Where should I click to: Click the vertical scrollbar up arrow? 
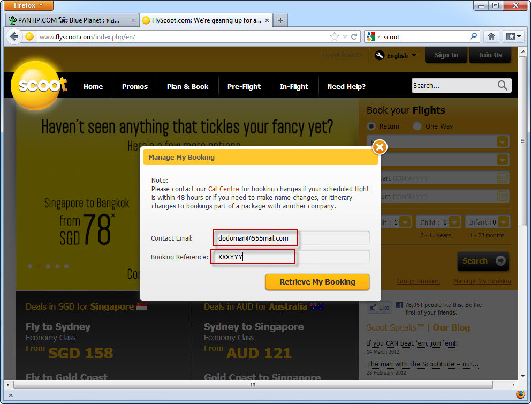[523, 51]
